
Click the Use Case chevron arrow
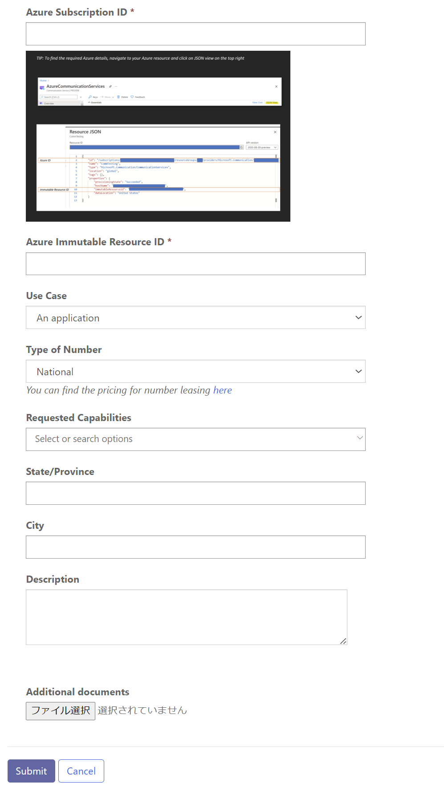[358, 317]
